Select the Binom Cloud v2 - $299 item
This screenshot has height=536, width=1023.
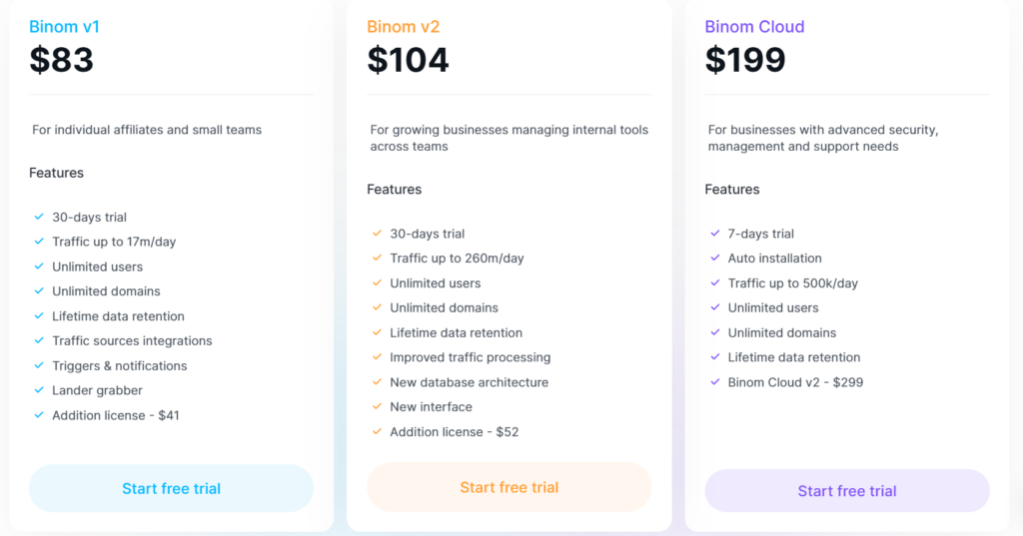point(795,382)
